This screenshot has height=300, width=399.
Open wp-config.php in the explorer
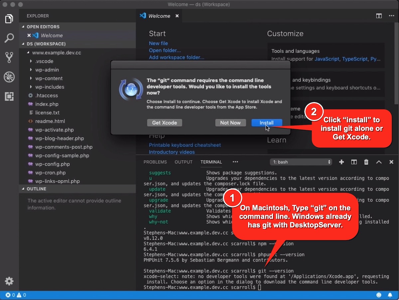pos(53,164)
